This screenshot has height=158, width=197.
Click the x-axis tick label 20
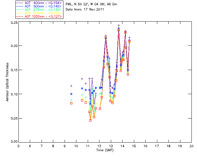pyautogui.click(x=191, y=146)
